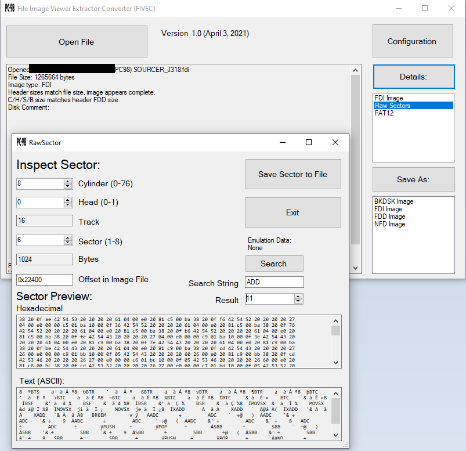Focus the Sector number field
The height and width of the screenshot is (451, 466).
pos(40,240)
